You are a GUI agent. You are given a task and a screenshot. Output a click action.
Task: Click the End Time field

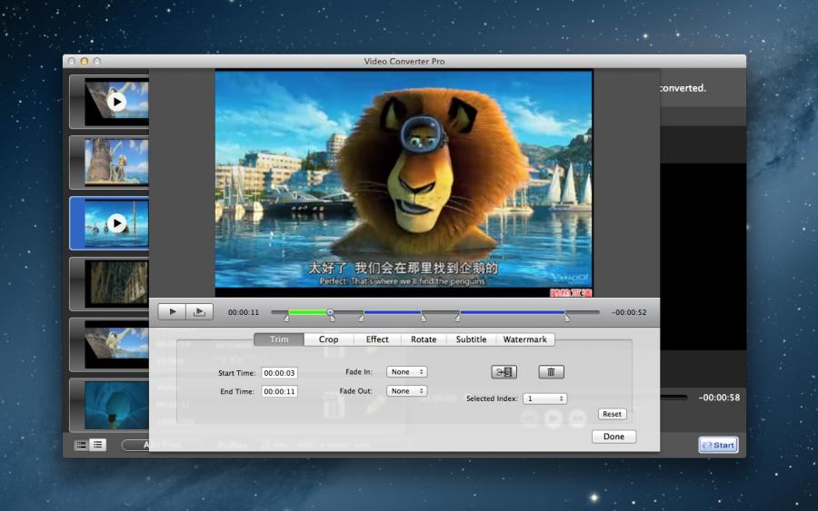(x=280, y=391)
